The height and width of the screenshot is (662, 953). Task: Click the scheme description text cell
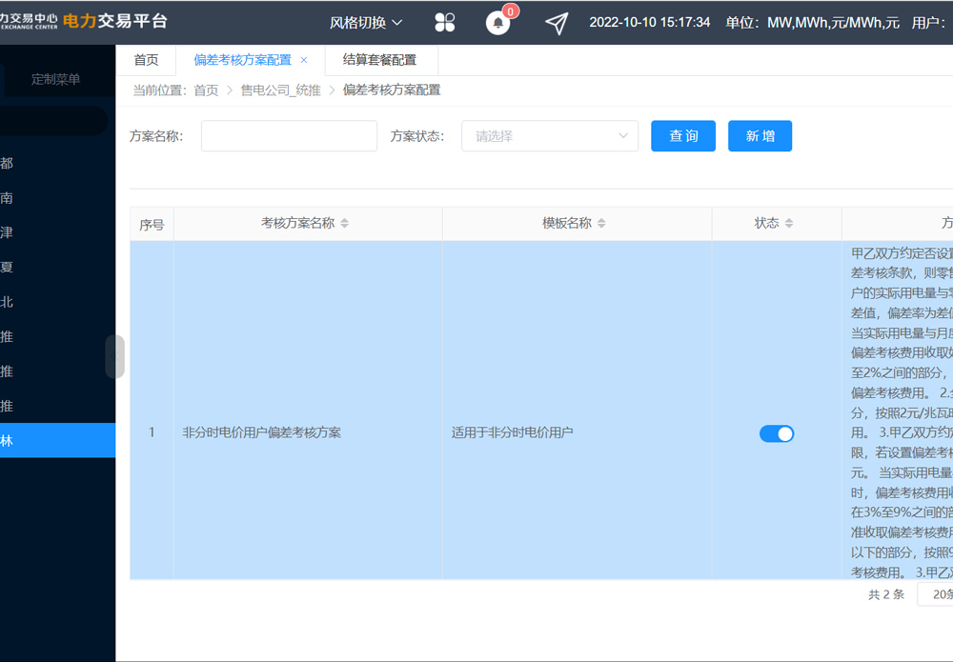point(898,410)
